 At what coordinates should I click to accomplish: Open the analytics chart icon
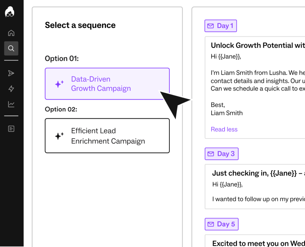(11, 104)
